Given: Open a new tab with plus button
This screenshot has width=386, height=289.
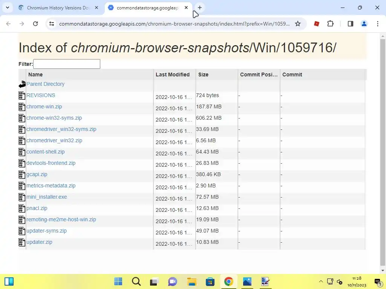Looking at the screenshot, I should [200, 8].
